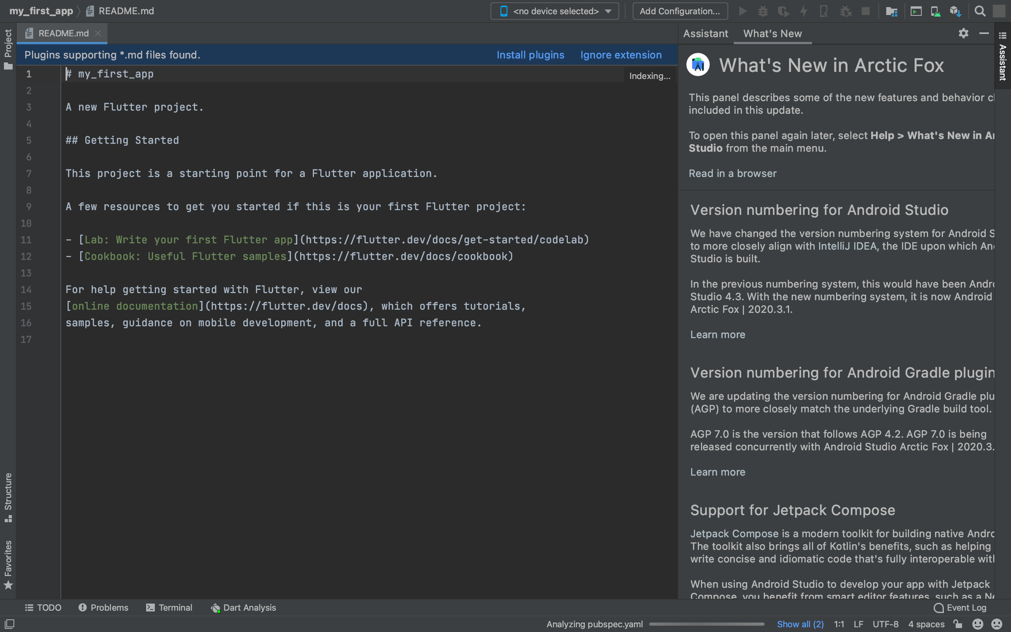Open the TODO tool window
Viewport: 1011px width, 632px height.
pyautogui.click(x=43, y=608)
